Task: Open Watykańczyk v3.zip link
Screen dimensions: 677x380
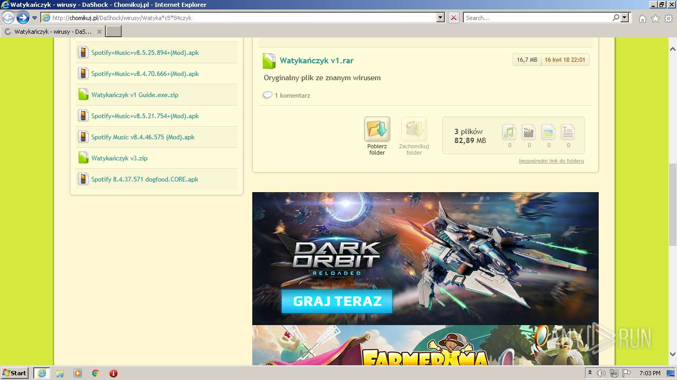Action: [119, 158]
